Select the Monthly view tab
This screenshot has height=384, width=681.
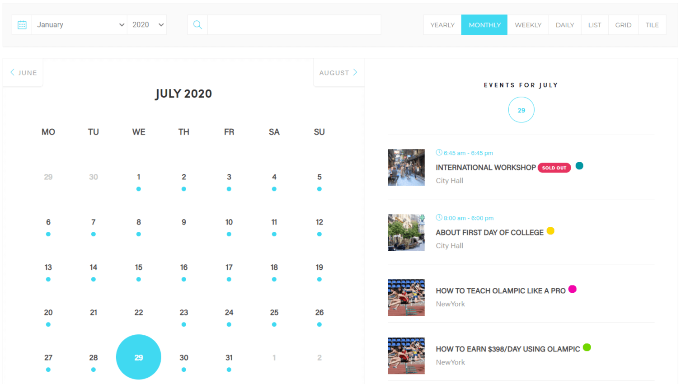(x=484, y=25)
